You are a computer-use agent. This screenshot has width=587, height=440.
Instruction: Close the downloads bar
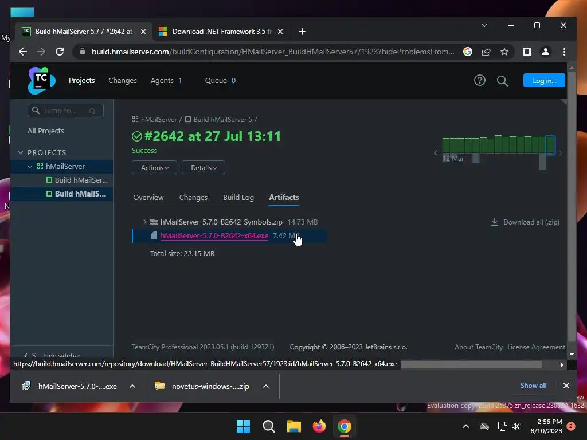pos(566,386)
